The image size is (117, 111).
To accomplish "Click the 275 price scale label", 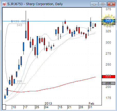I will click(108, 54).
